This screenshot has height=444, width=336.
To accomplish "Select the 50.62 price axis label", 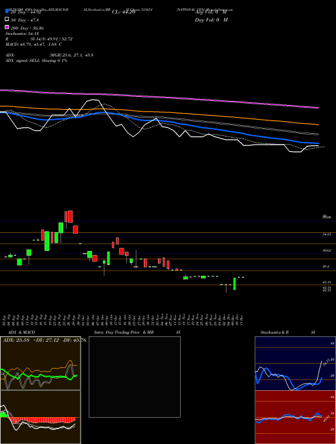I will click(x=327, y=251).
